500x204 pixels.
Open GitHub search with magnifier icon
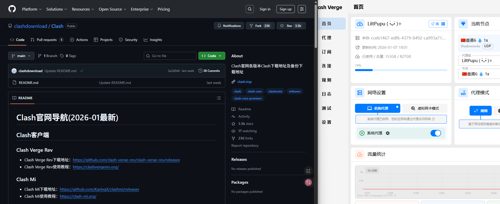[x=249, y=9]
